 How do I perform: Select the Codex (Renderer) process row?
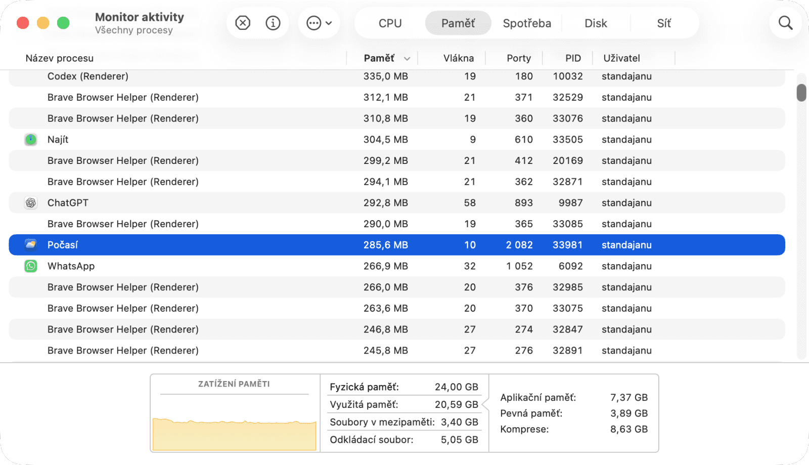[397, 76]
